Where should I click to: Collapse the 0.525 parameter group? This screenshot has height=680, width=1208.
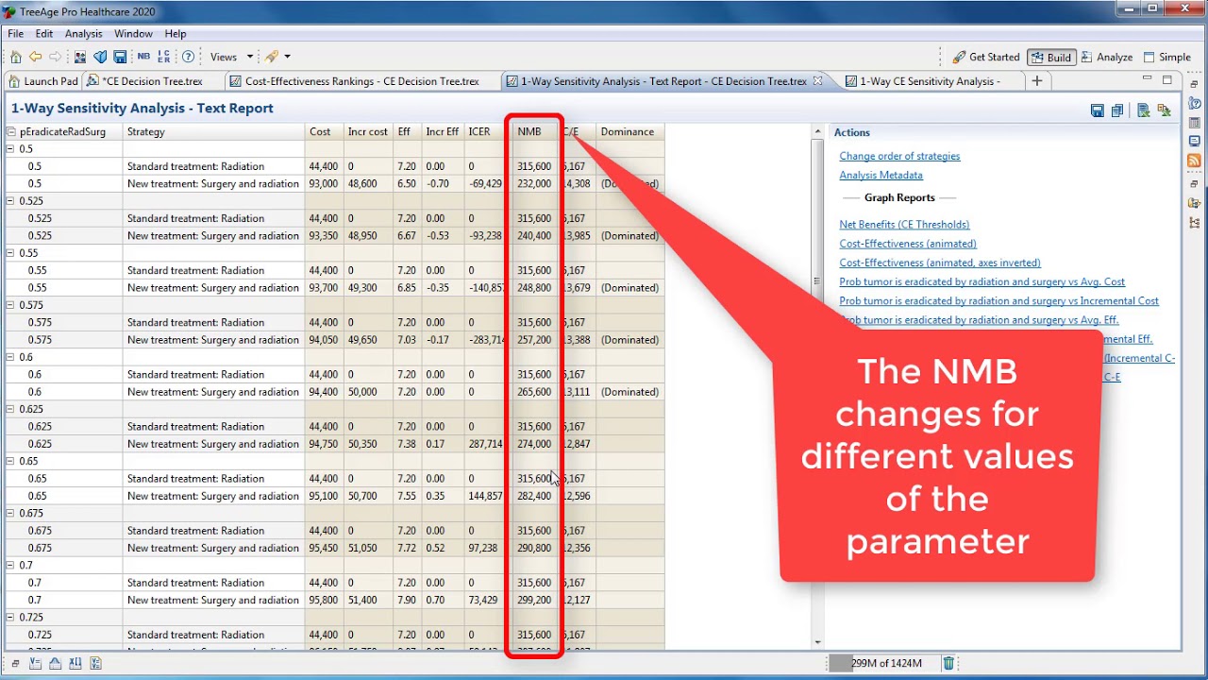(11, 201)
